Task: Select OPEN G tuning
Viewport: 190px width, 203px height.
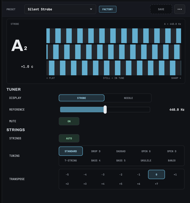Action: pos(146,151)
